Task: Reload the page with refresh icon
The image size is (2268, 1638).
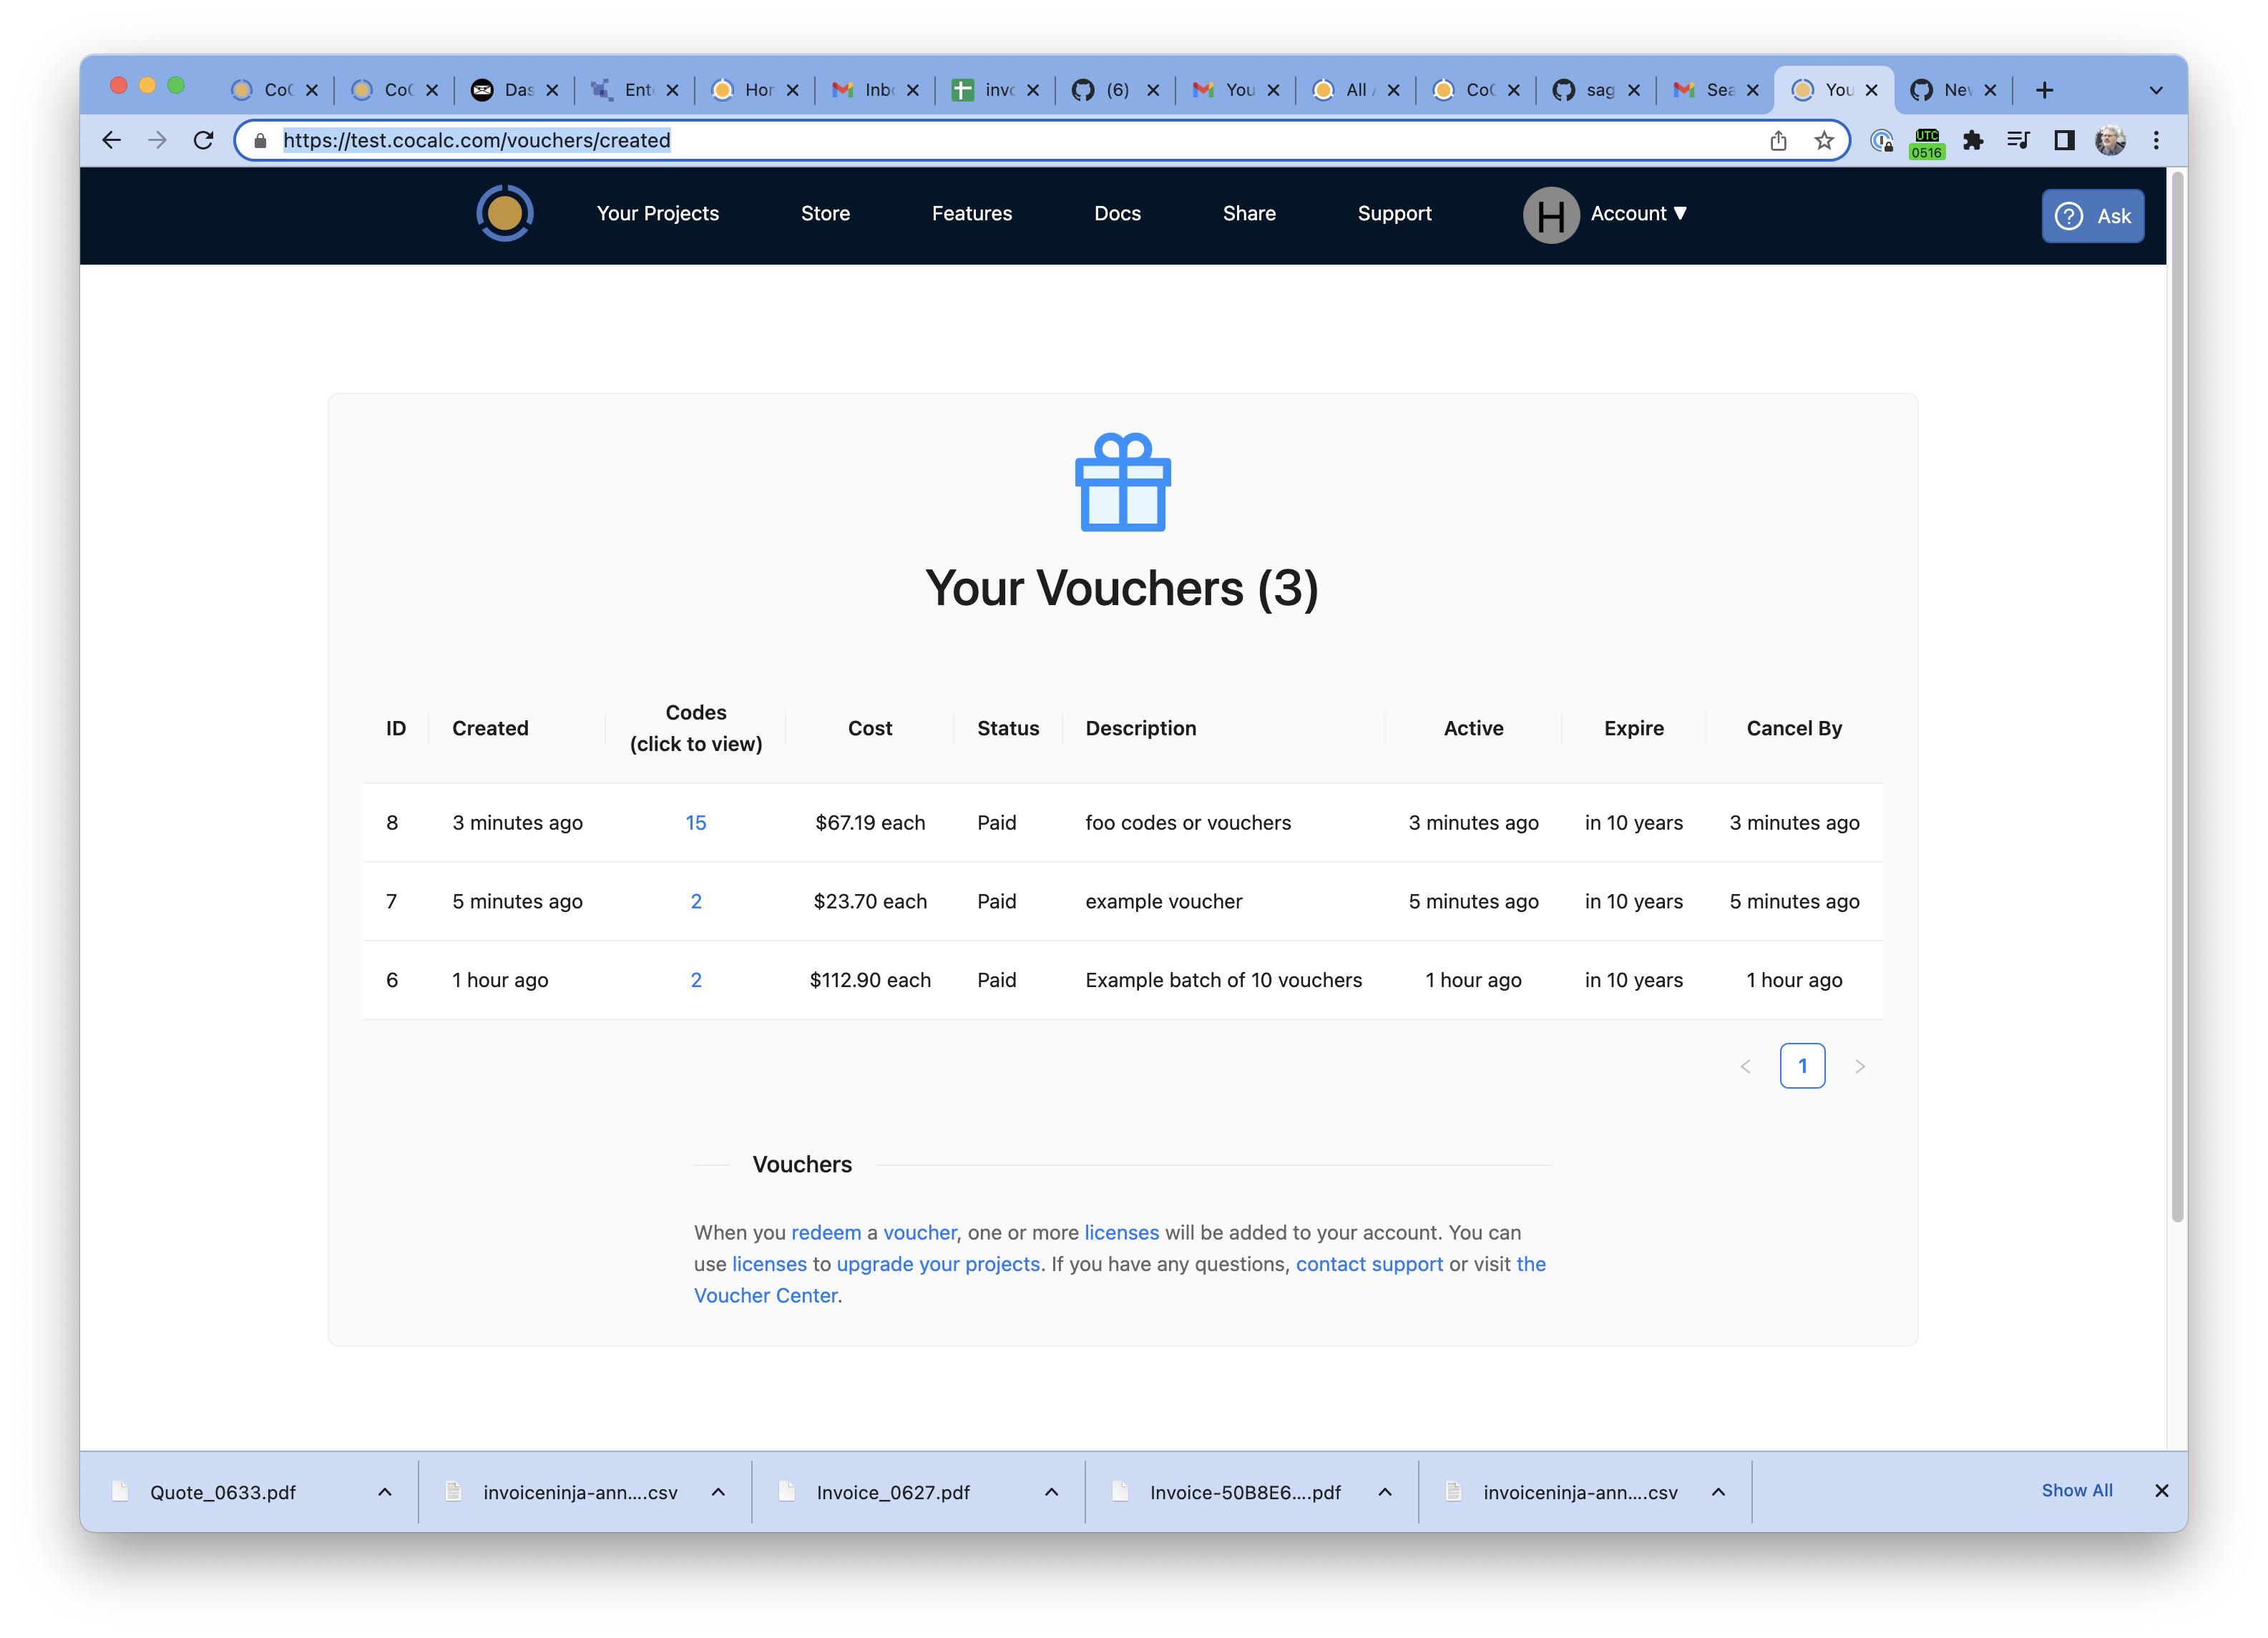Action: (204, 140)
